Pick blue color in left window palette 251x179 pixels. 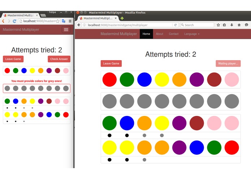pyautogui.click(x=24, y=70)
